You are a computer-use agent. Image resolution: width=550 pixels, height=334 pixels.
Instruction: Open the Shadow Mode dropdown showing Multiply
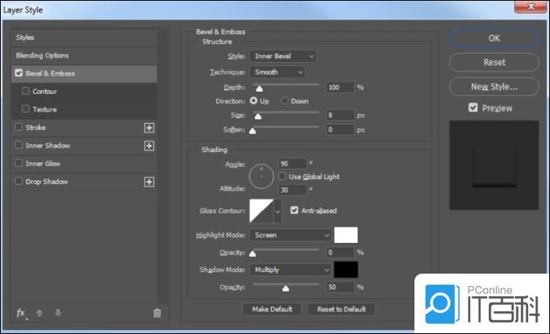pos(291,270)
